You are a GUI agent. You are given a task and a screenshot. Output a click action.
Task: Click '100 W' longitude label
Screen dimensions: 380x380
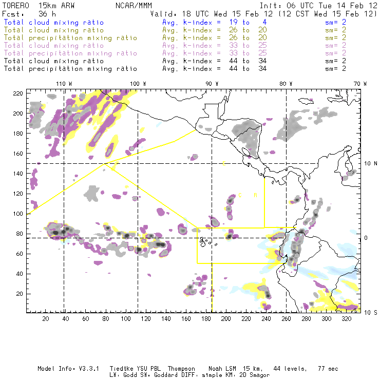[138, 84]
